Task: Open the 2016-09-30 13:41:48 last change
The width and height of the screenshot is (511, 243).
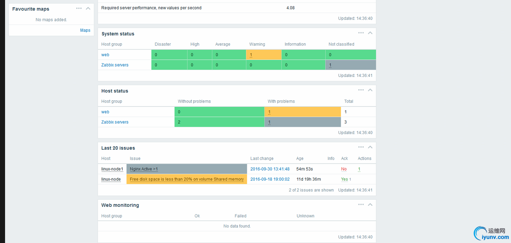Action: pos(270,169)
